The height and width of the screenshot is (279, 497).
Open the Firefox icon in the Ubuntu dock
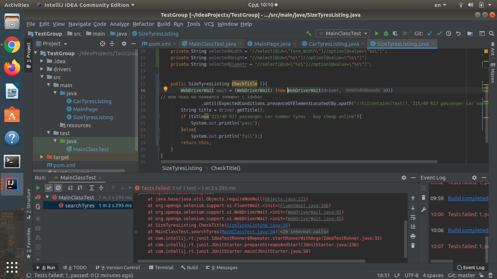pos(12,68)
